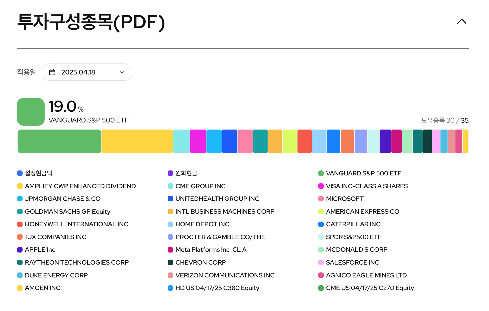Click DUKE ENERGY CORP legend entry
Viewport: 489px width, 311px height.
[x=52, y=275]
